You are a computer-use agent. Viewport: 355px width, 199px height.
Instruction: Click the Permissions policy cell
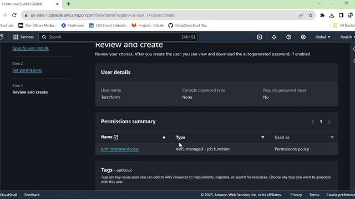(x=292, y=149)
